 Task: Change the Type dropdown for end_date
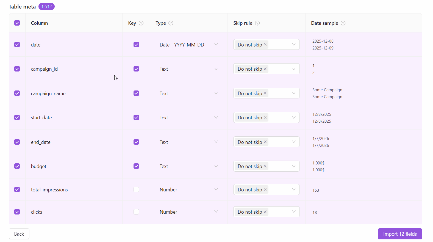point(189,142)
